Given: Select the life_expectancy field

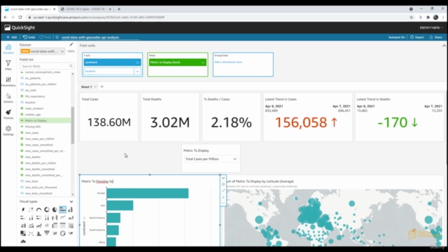Looking at the screenshot, I should tap(35, 97).
